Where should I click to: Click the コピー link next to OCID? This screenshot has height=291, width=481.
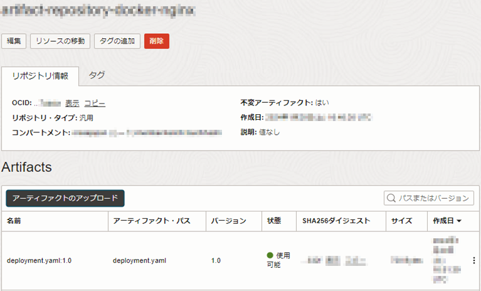pyautogui.click(x=95, y=103)
